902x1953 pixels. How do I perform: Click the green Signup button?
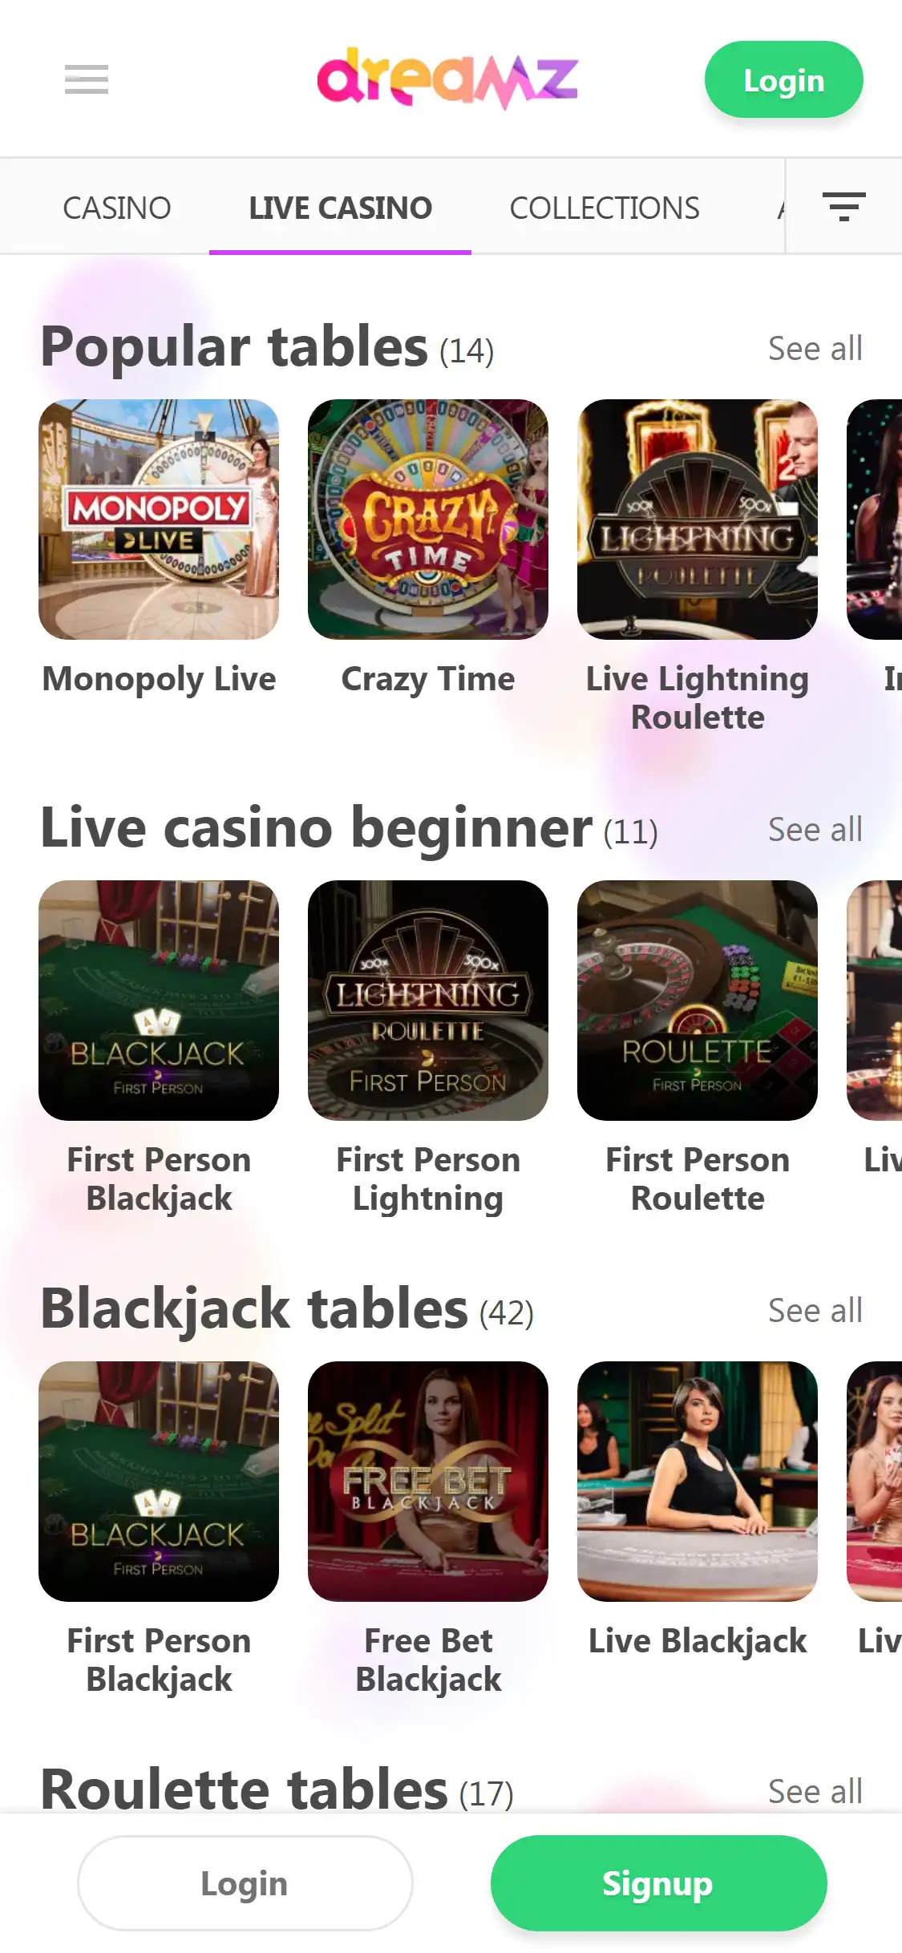coord(658,1883)
